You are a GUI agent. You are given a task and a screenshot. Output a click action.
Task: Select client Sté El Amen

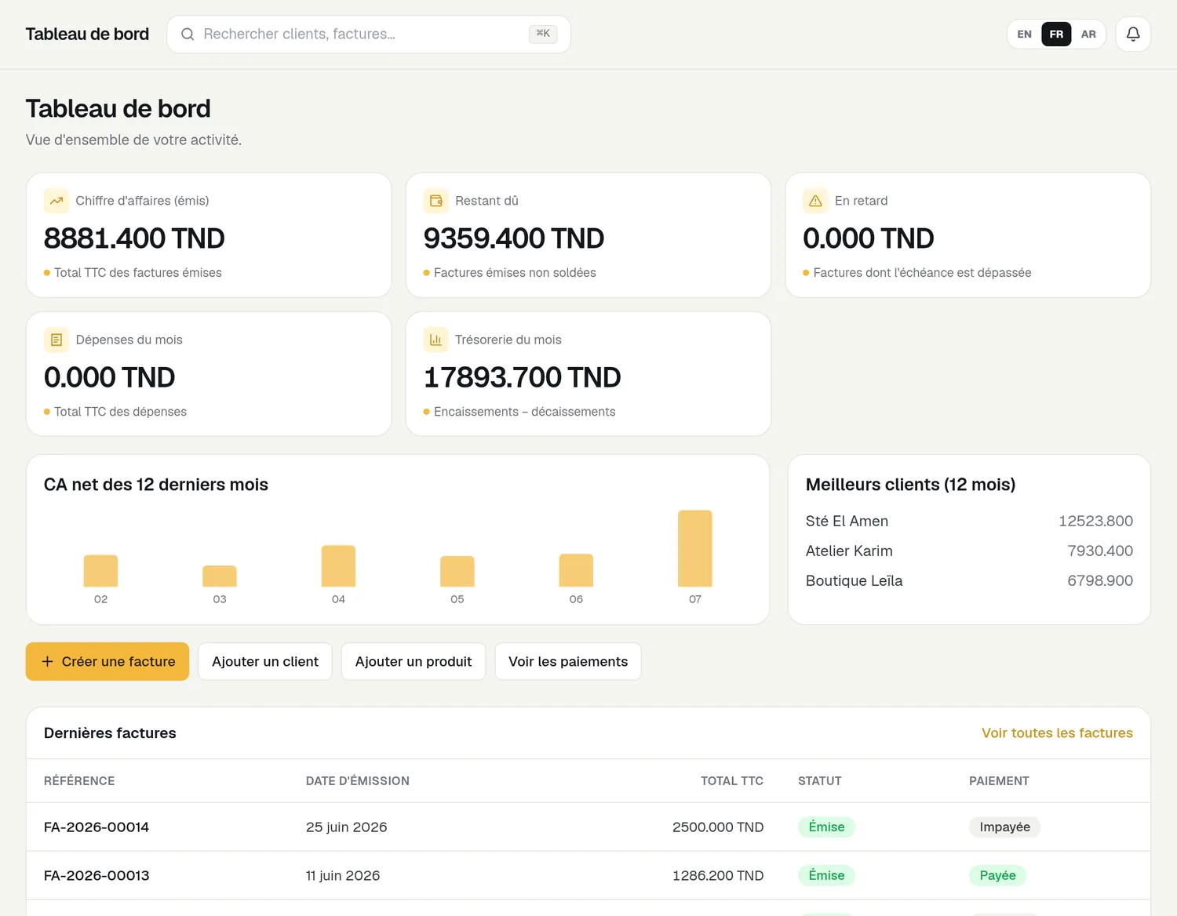tap(847, 522)
